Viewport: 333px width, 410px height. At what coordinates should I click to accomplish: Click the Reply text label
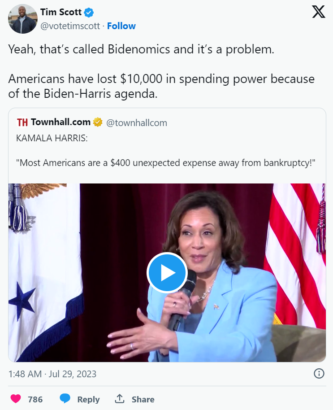pyautogui.click(x=88, y=399)
